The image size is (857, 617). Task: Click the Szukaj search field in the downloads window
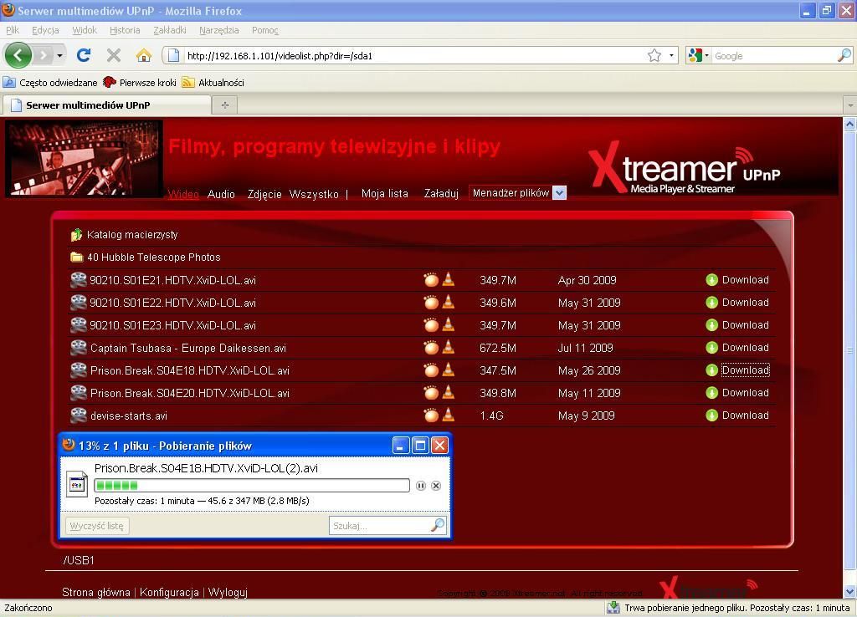(x=387, y=526)
